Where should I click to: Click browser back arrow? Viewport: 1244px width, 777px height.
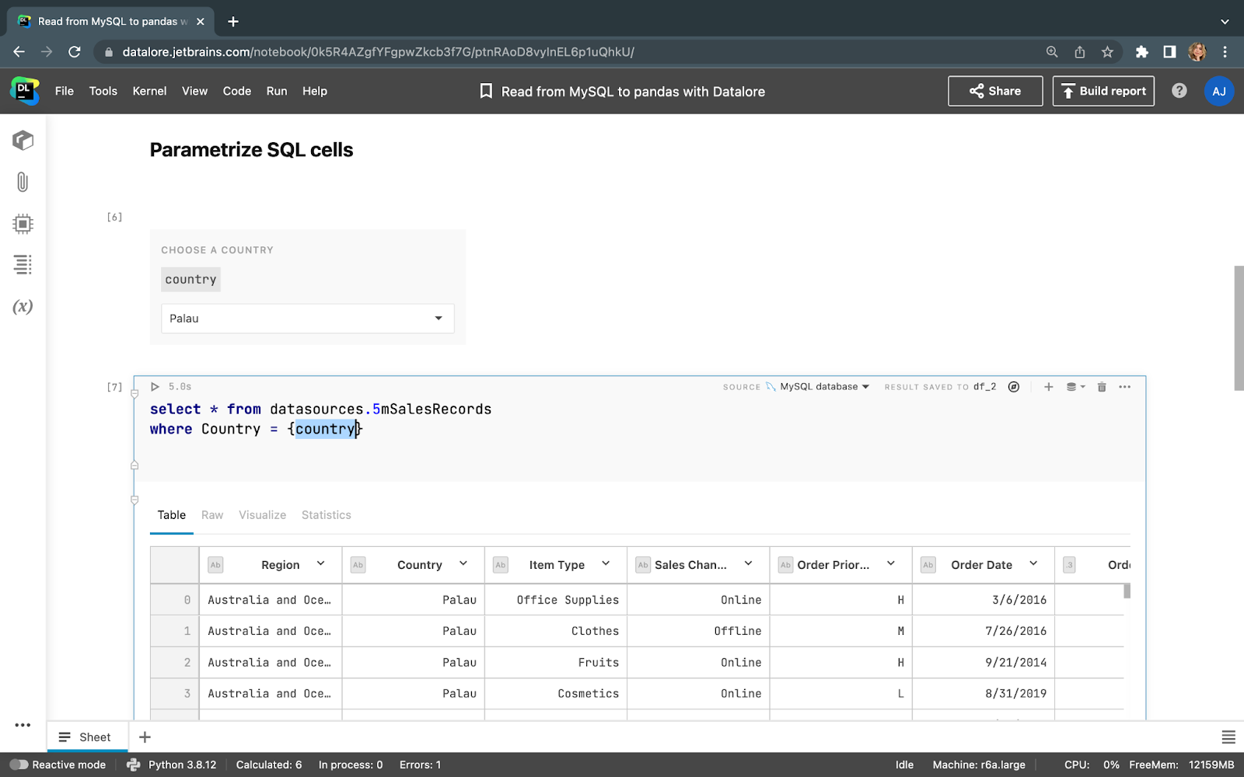pos(19,52)
